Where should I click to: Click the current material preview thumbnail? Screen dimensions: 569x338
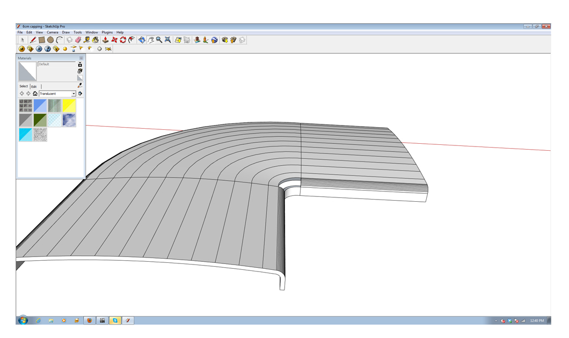(27, 71)
